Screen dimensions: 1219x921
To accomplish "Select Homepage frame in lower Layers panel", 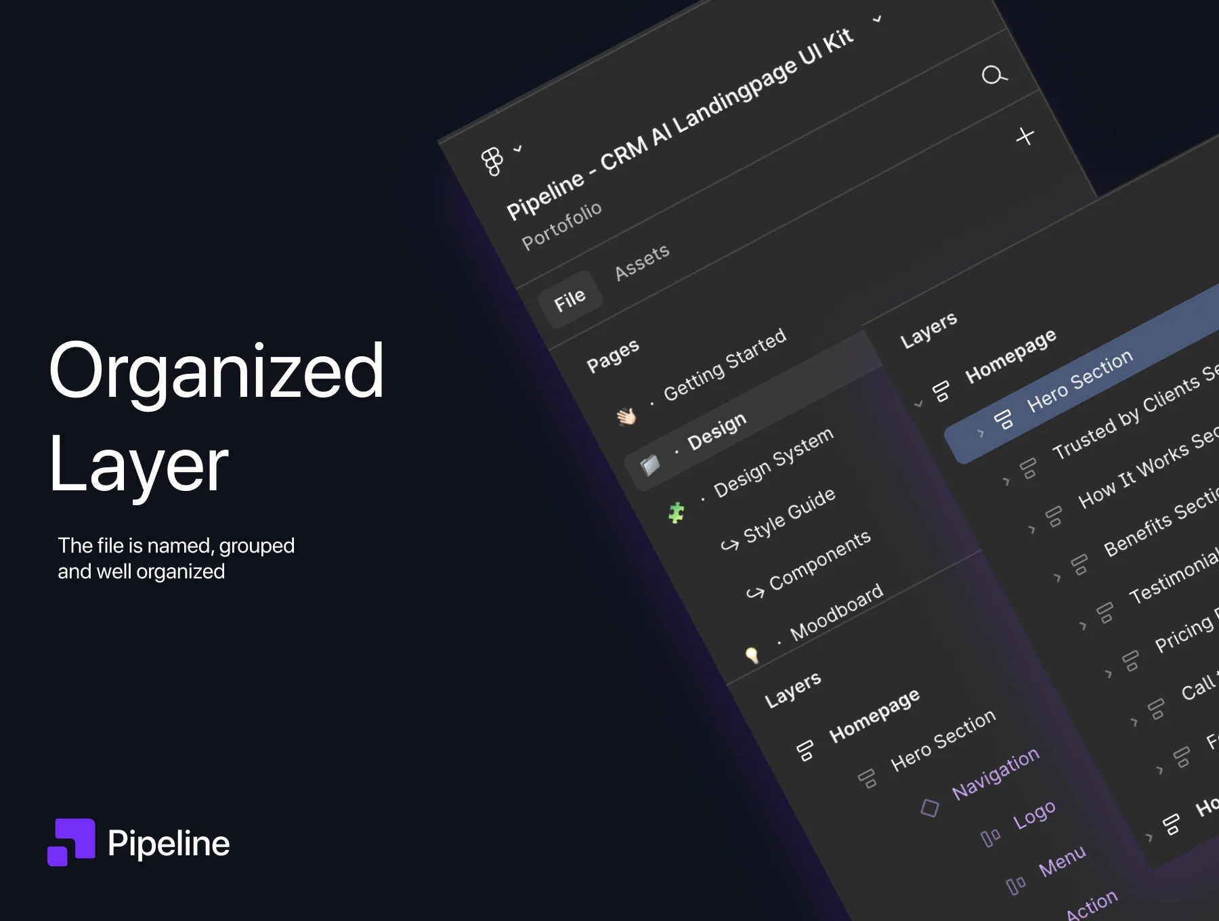I will (874, 715).
